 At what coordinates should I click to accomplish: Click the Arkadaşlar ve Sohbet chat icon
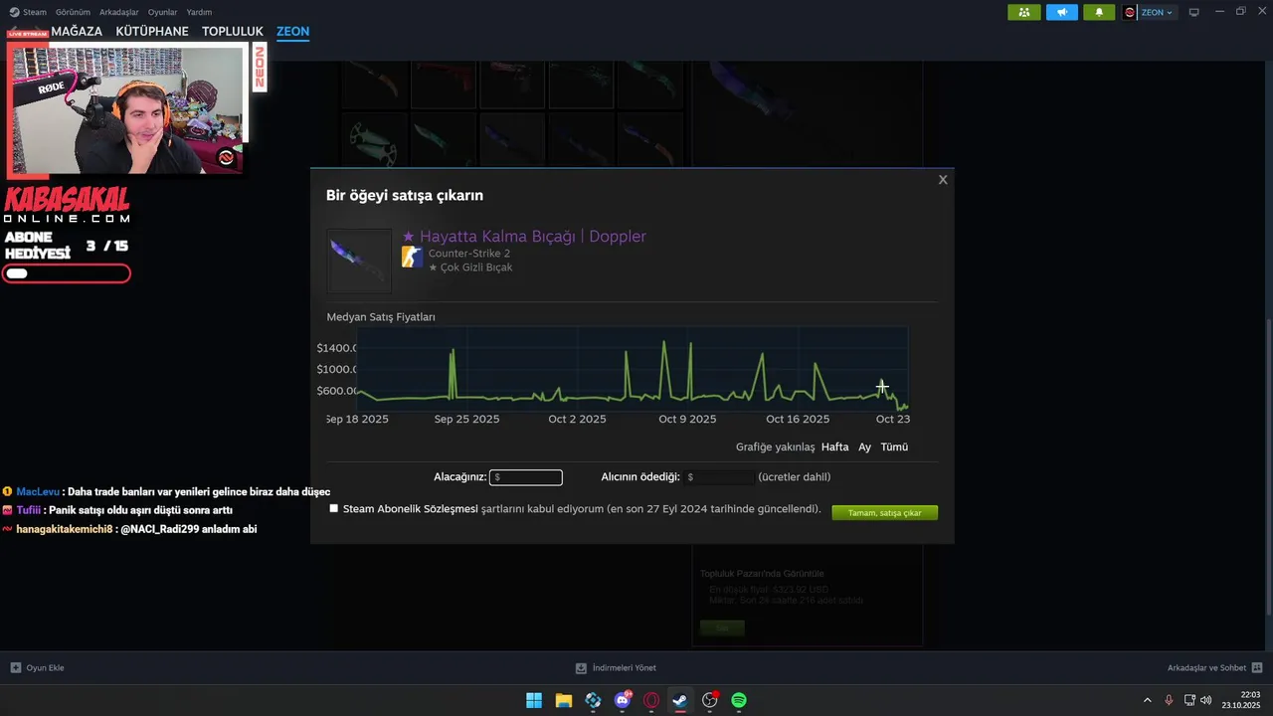[1257, 667]
